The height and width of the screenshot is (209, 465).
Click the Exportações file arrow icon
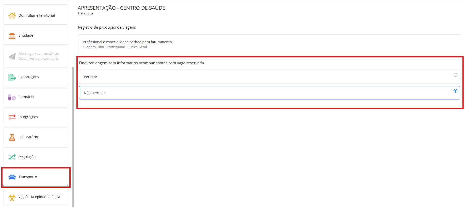(12, 77)
